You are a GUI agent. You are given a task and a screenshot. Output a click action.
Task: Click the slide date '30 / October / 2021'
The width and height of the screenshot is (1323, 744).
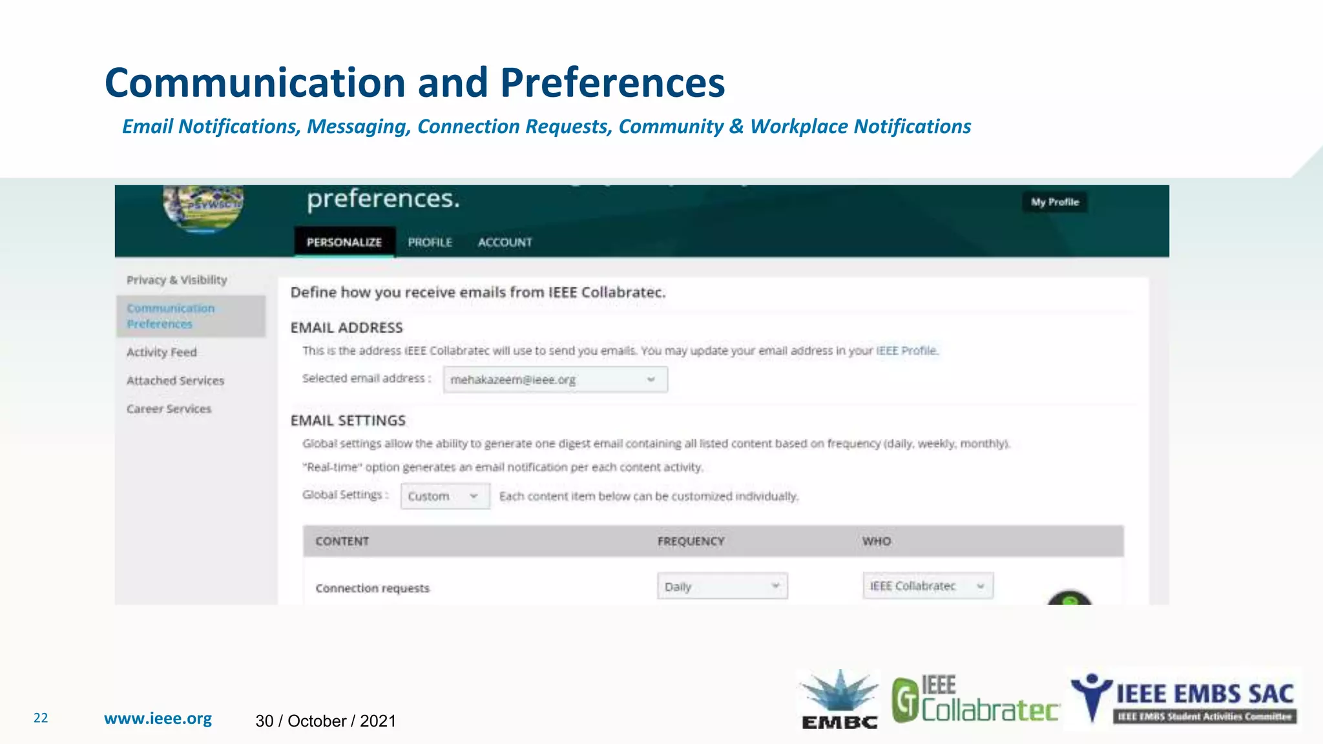(x=326, y=721)
